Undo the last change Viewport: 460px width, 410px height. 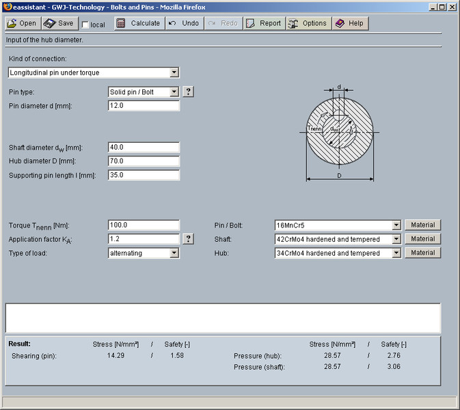click(184, 23)
